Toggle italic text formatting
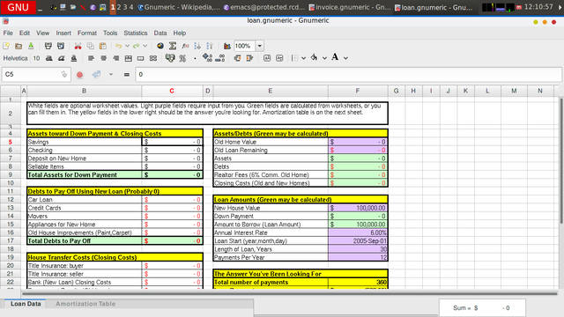 [62, 58]
